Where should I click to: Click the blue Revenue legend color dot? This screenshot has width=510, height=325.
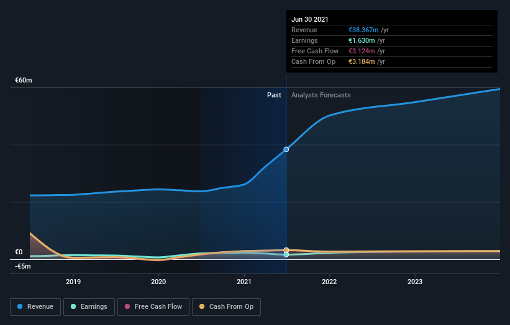20,306
